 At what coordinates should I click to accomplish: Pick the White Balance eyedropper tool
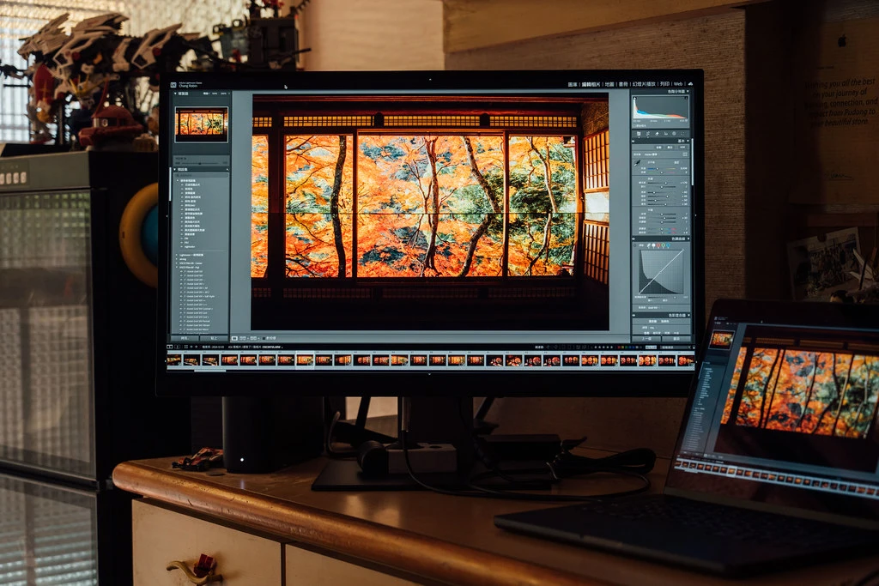(638, 161)
